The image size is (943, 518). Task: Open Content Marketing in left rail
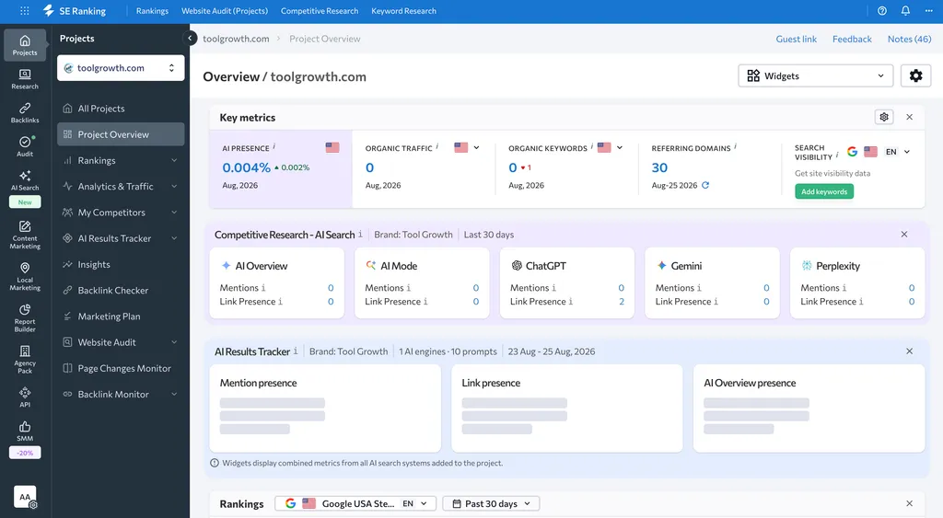25,235
